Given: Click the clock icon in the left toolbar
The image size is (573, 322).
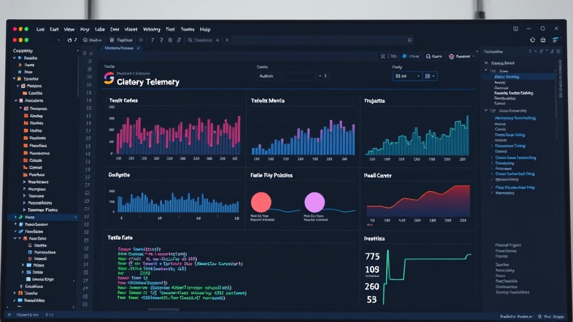Looking at the screenshot, I should click(x=85, y=40).
